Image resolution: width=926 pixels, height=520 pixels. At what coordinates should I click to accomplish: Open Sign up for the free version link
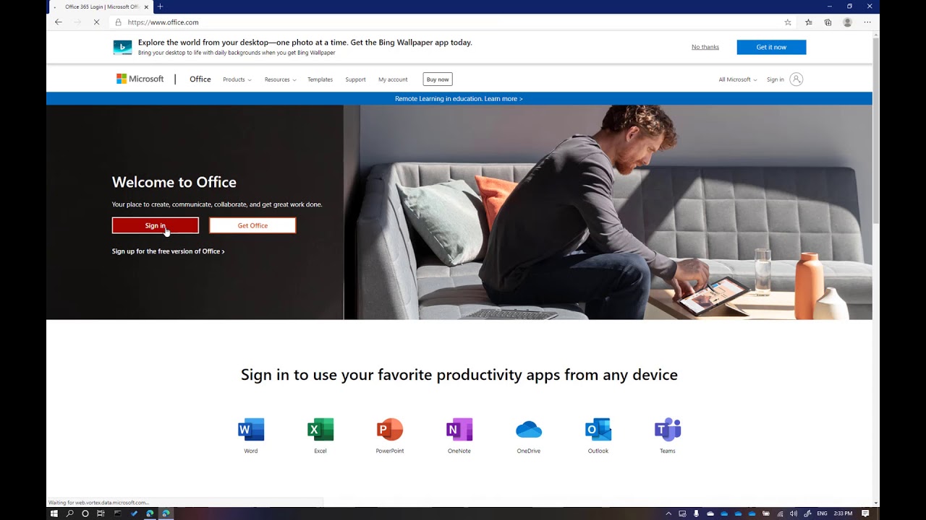click(x=169, y=251)
